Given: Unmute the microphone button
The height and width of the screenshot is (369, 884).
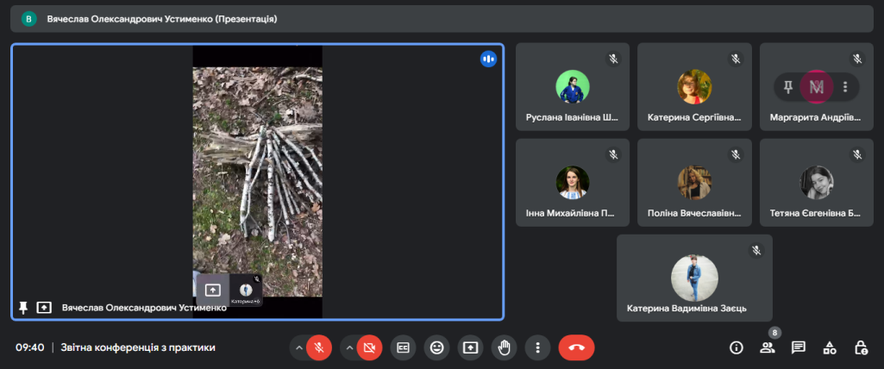Looking at the screenshot, I should [319, 347].
